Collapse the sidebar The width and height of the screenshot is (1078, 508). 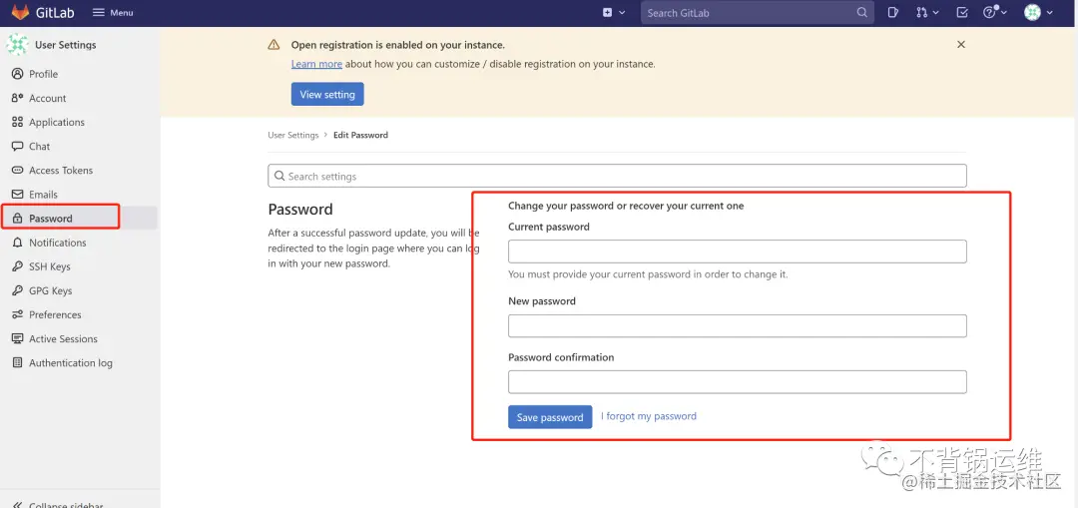58,504
